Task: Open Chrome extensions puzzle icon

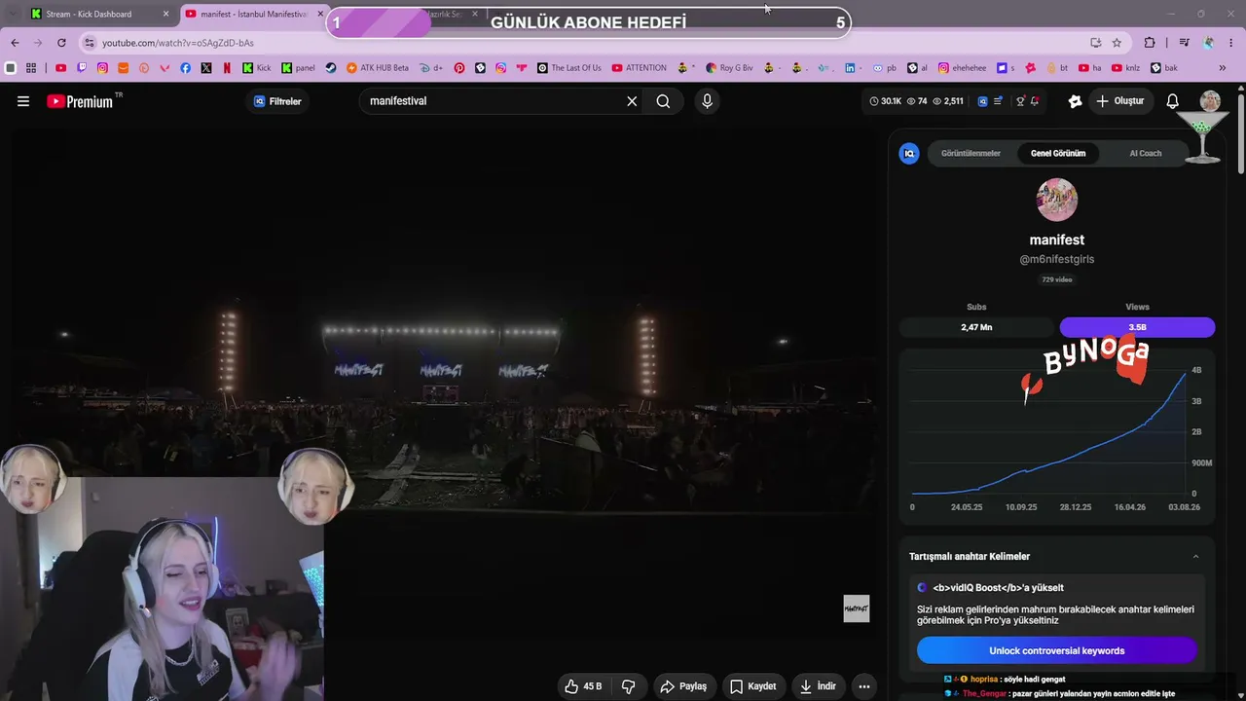Action: [x=1150, y=43]
